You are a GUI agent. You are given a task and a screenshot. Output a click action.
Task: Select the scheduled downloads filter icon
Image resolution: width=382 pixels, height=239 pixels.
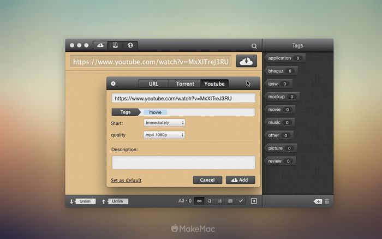(x=230, y=201)
